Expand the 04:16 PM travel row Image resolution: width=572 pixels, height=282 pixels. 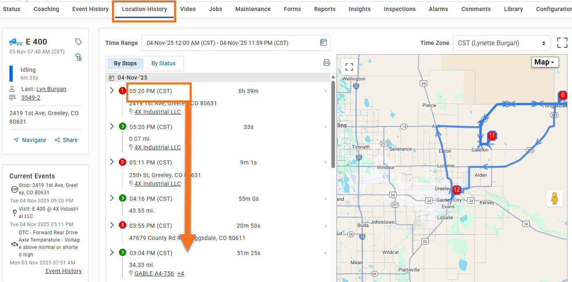112,198
